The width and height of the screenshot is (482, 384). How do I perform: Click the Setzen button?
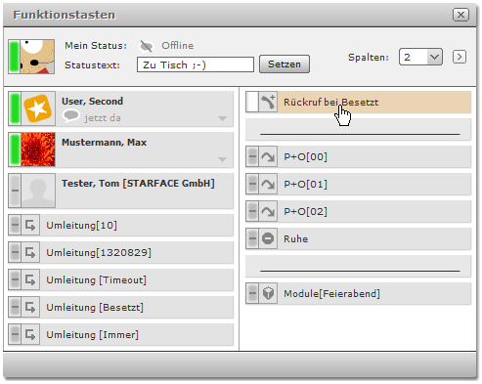click(285, 64)
